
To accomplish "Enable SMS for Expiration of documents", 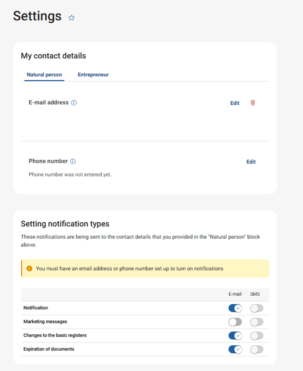I will (256, 349).
